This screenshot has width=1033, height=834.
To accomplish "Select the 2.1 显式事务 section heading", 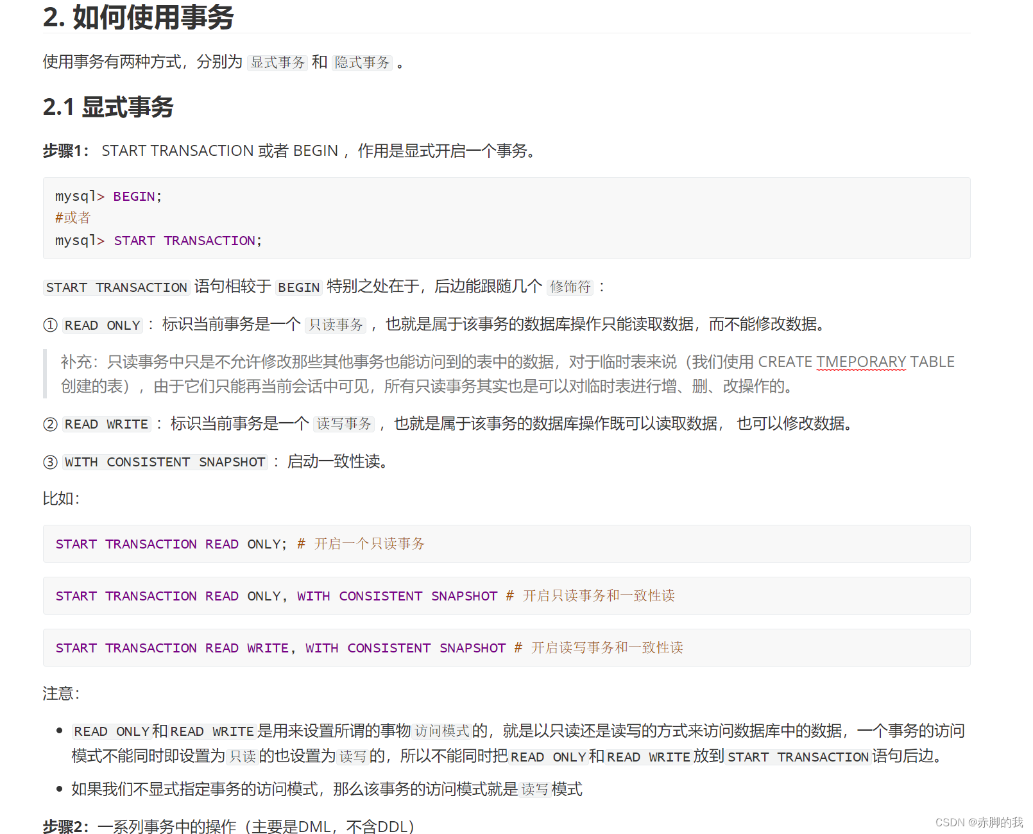I will [108, 107].
